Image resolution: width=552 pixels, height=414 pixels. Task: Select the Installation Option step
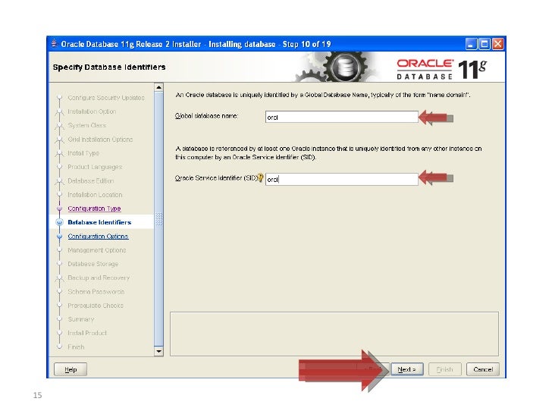pos(92,111)
